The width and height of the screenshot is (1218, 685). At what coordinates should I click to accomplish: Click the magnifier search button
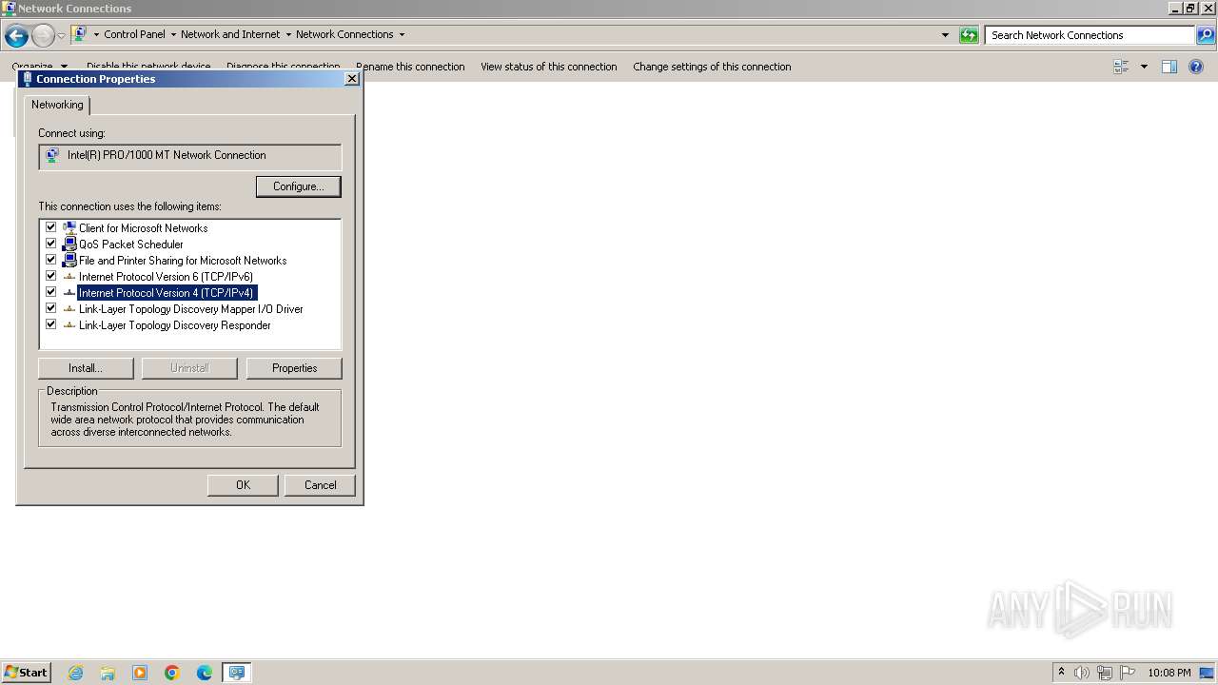click(1206, 35)
